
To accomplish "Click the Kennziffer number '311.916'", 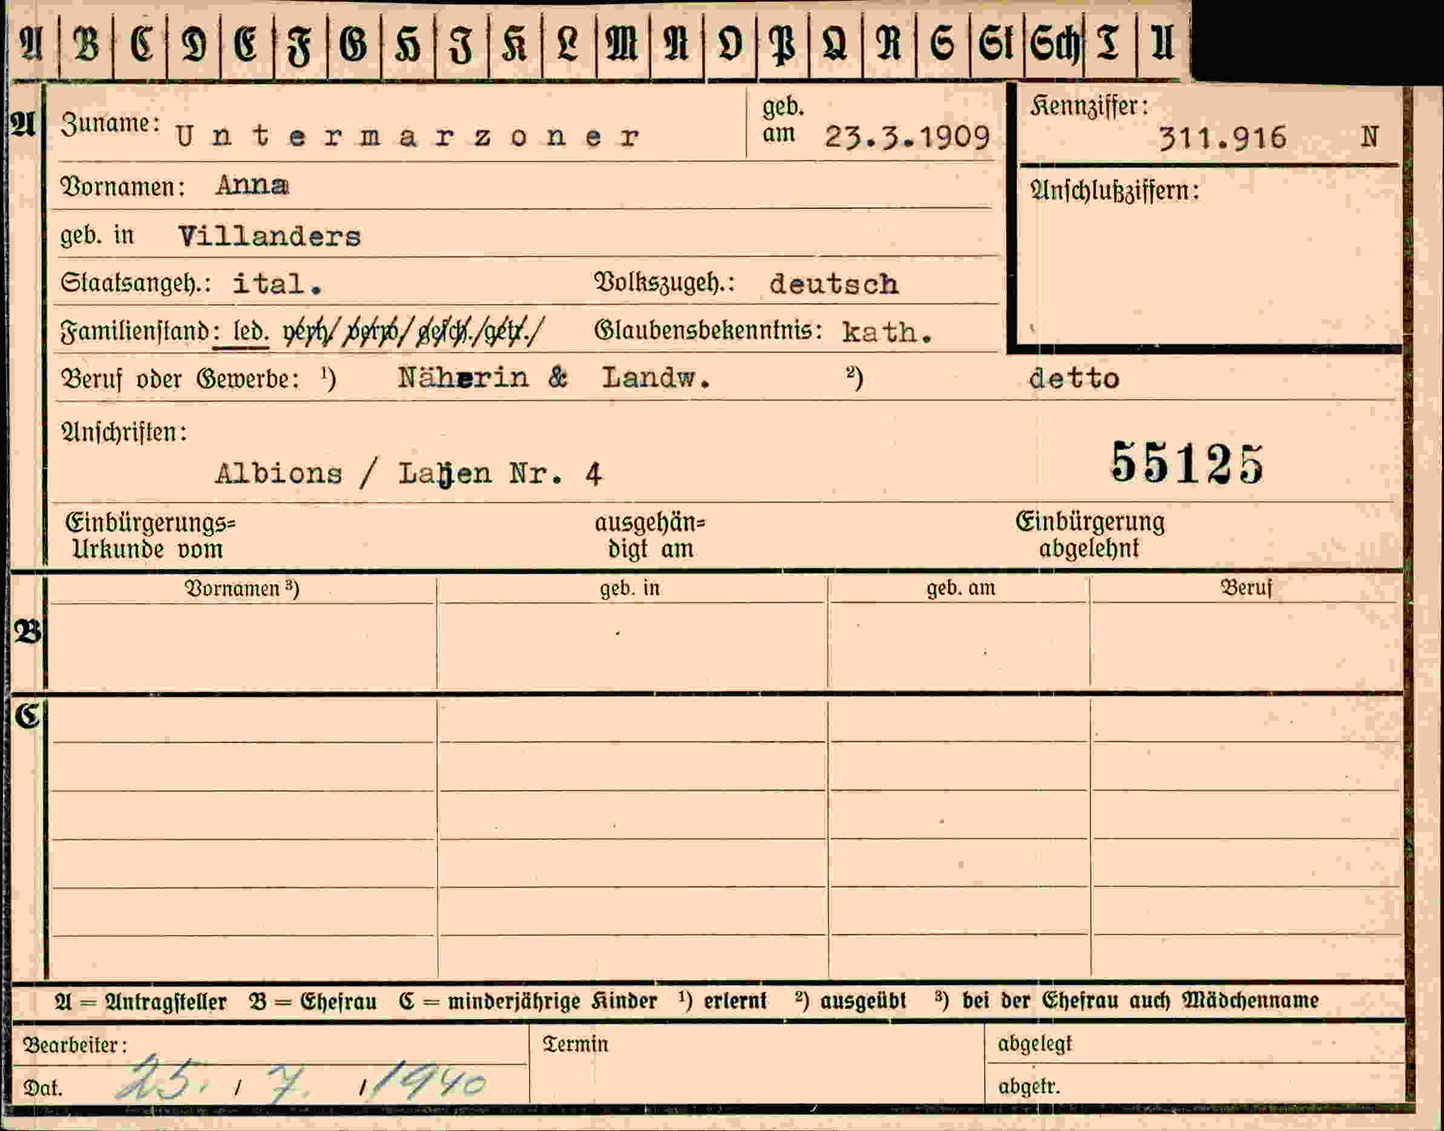I will click(x=1222, y=139).
